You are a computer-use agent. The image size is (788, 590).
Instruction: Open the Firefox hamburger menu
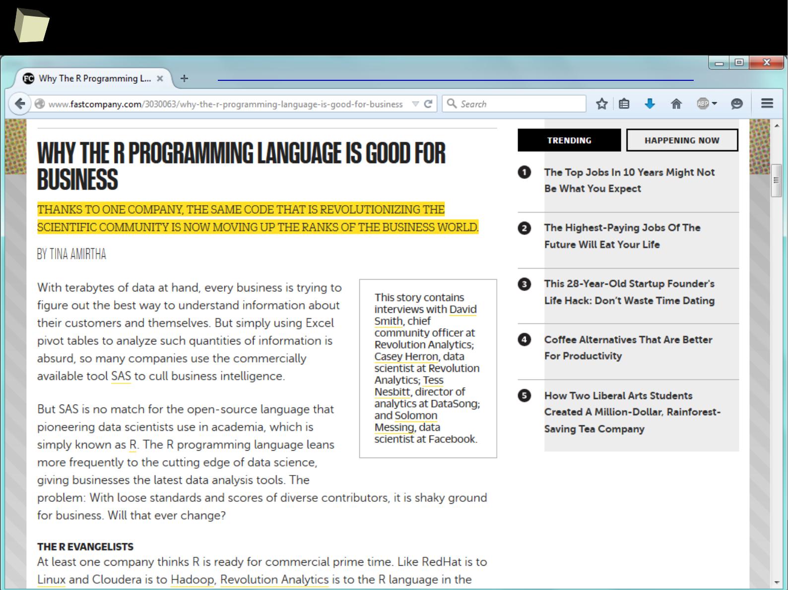(x=767, y=103)
